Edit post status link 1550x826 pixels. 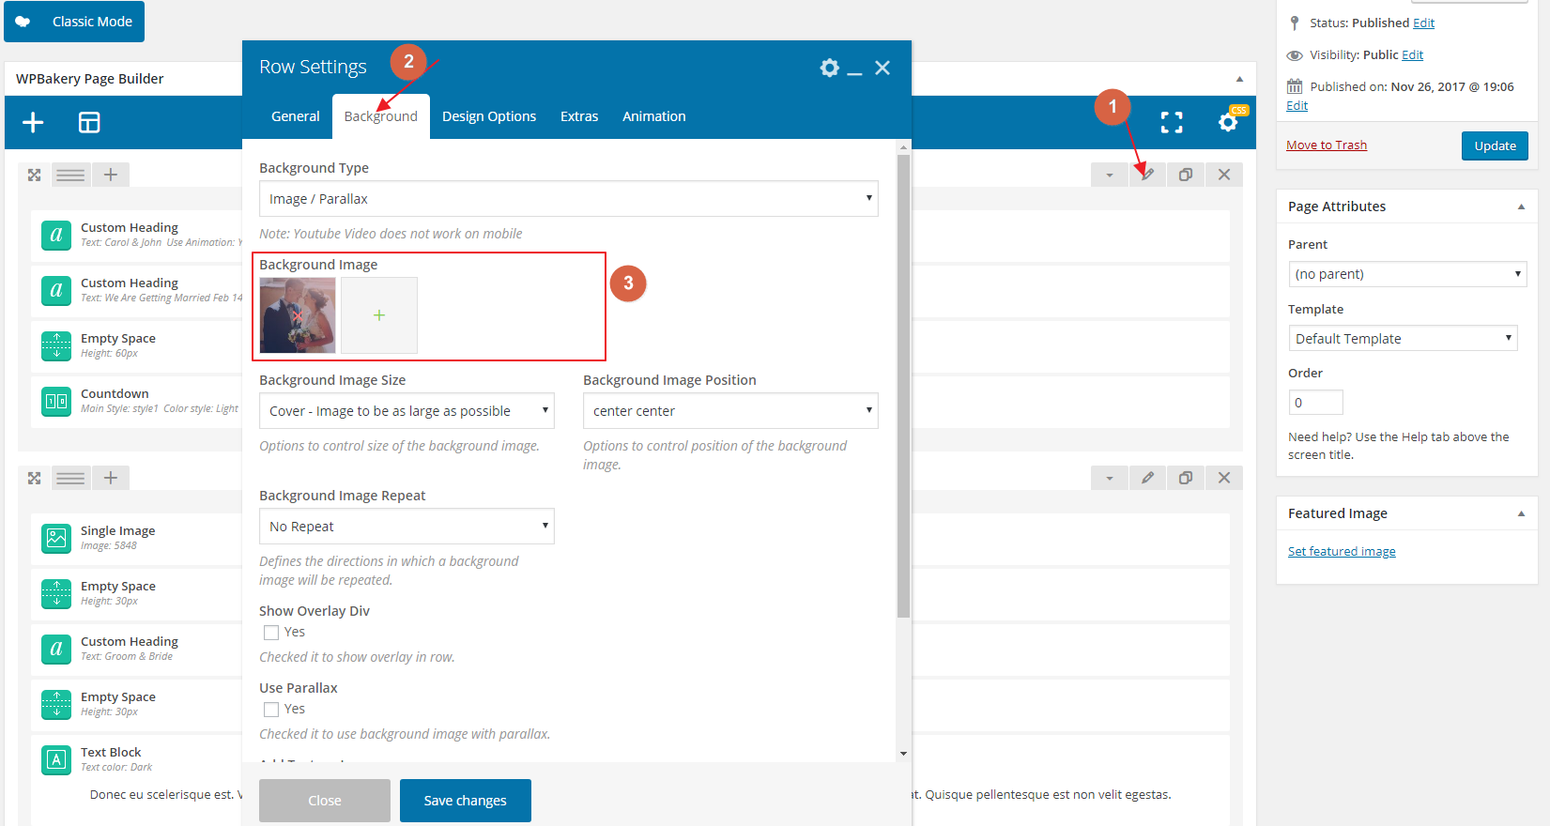pos(1424,23)
